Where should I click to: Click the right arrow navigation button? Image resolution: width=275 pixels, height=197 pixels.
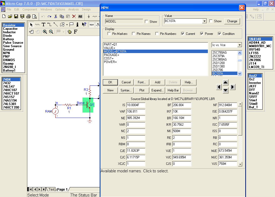233,87
